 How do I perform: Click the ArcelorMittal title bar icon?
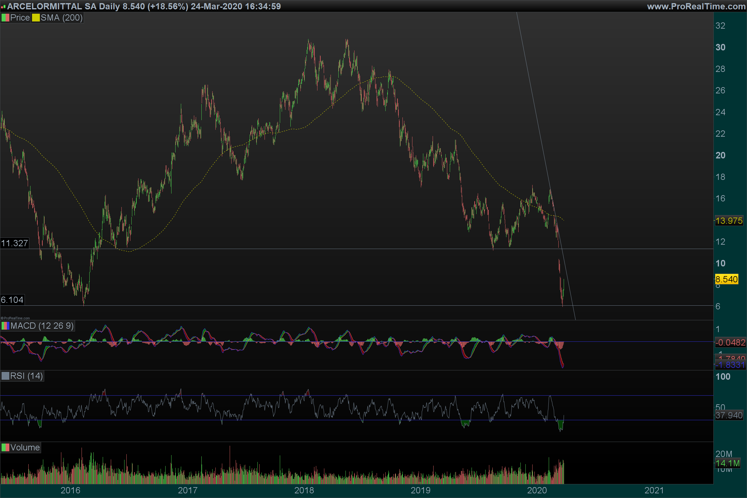click(x=3, y=7)
